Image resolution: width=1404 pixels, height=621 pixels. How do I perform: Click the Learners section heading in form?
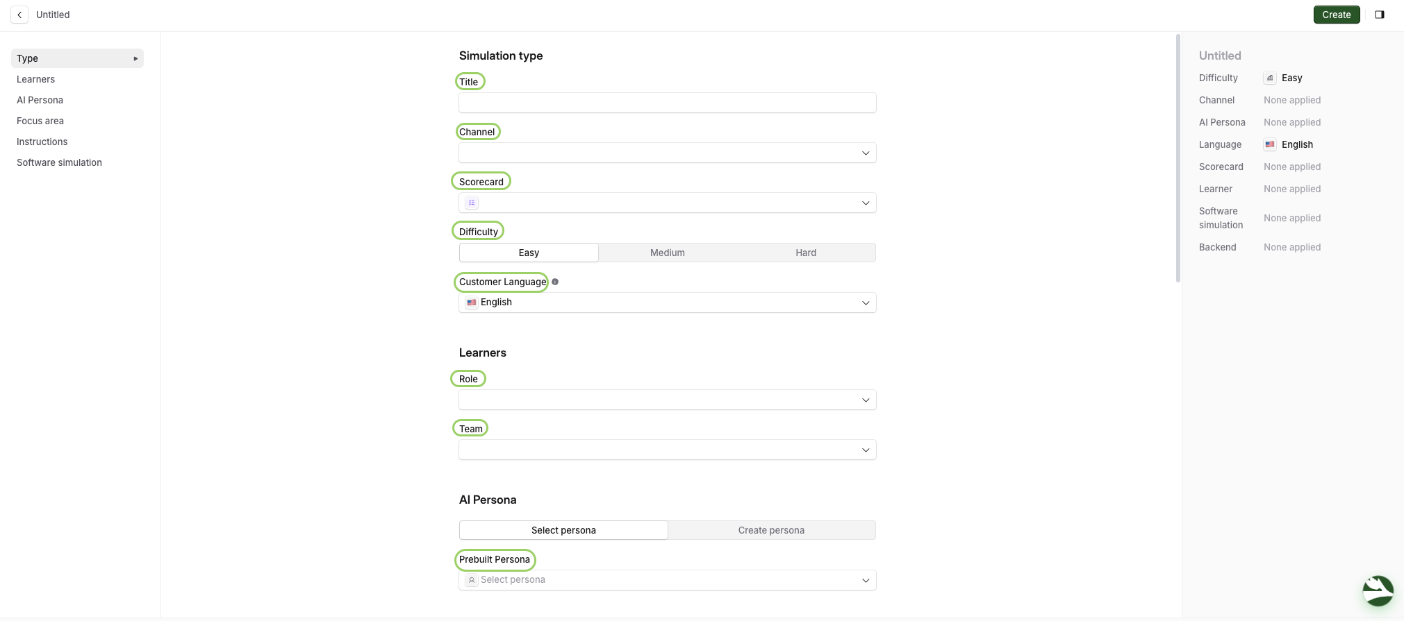point(483,352)
